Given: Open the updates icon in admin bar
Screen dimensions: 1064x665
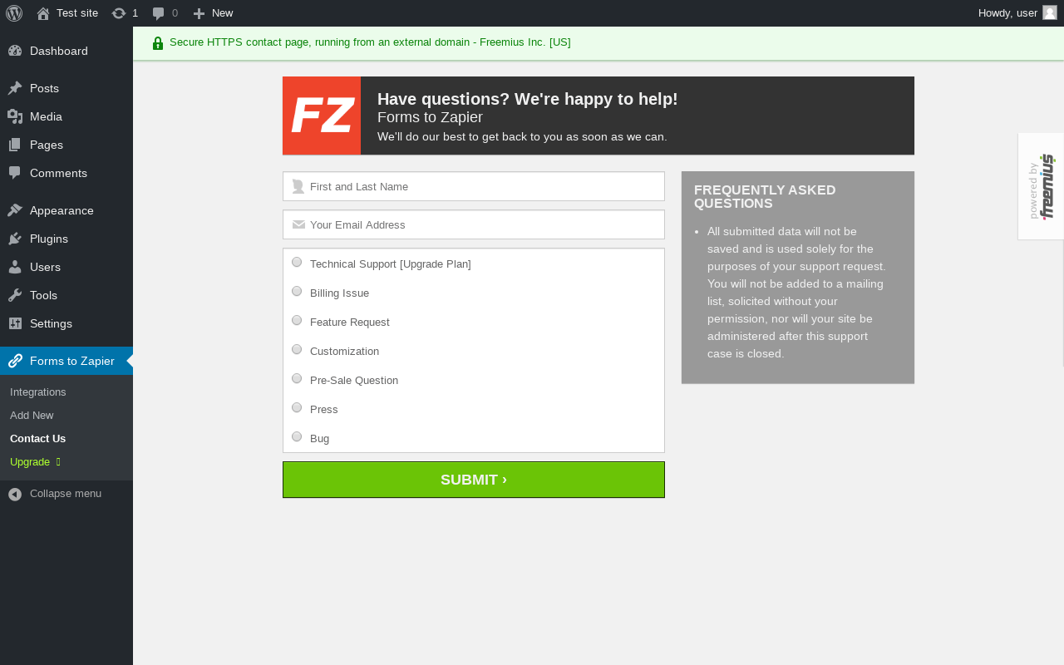Looking at the screenshot, I should 119,13.
